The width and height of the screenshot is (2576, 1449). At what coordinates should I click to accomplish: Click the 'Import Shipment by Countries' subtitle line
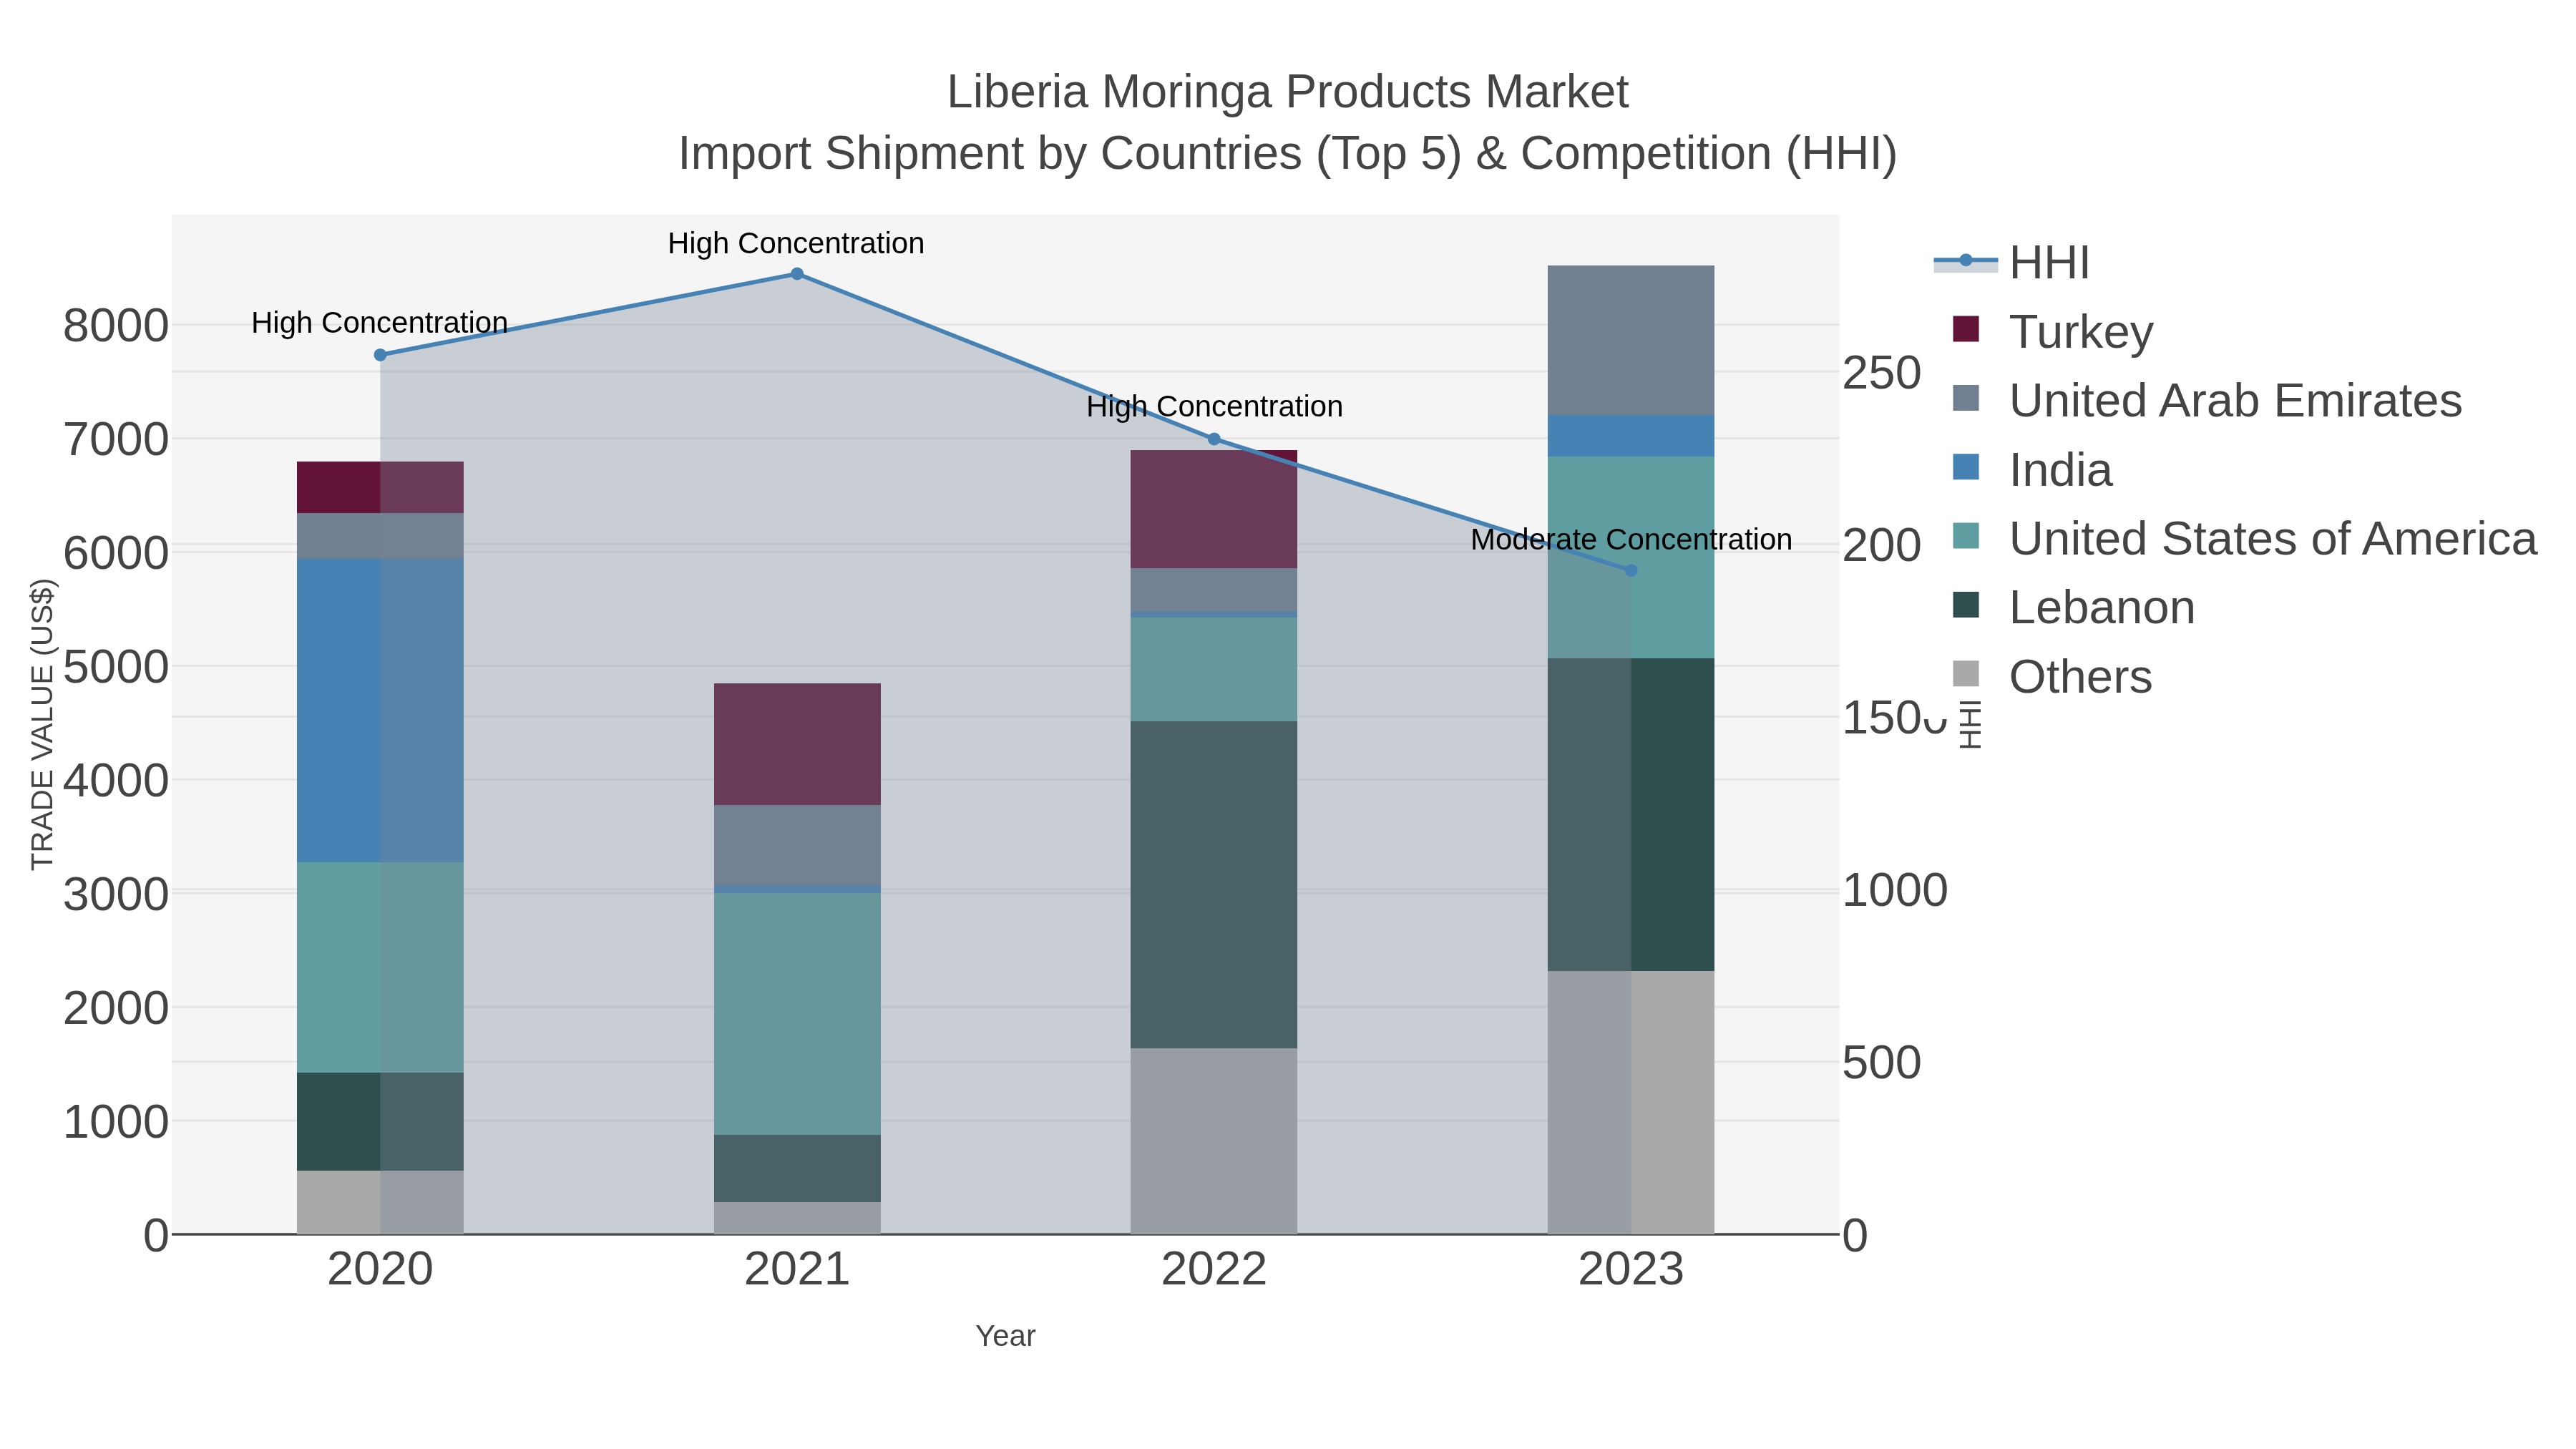pyautogui.click(x=1288, y=154)
